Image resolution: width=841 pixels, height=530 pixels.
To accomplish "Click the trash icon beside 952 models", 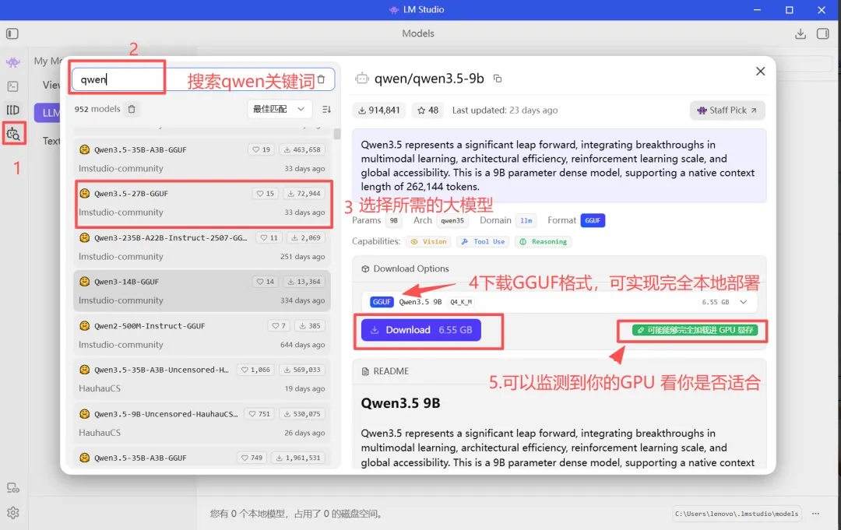I will (x=132, y=109).
